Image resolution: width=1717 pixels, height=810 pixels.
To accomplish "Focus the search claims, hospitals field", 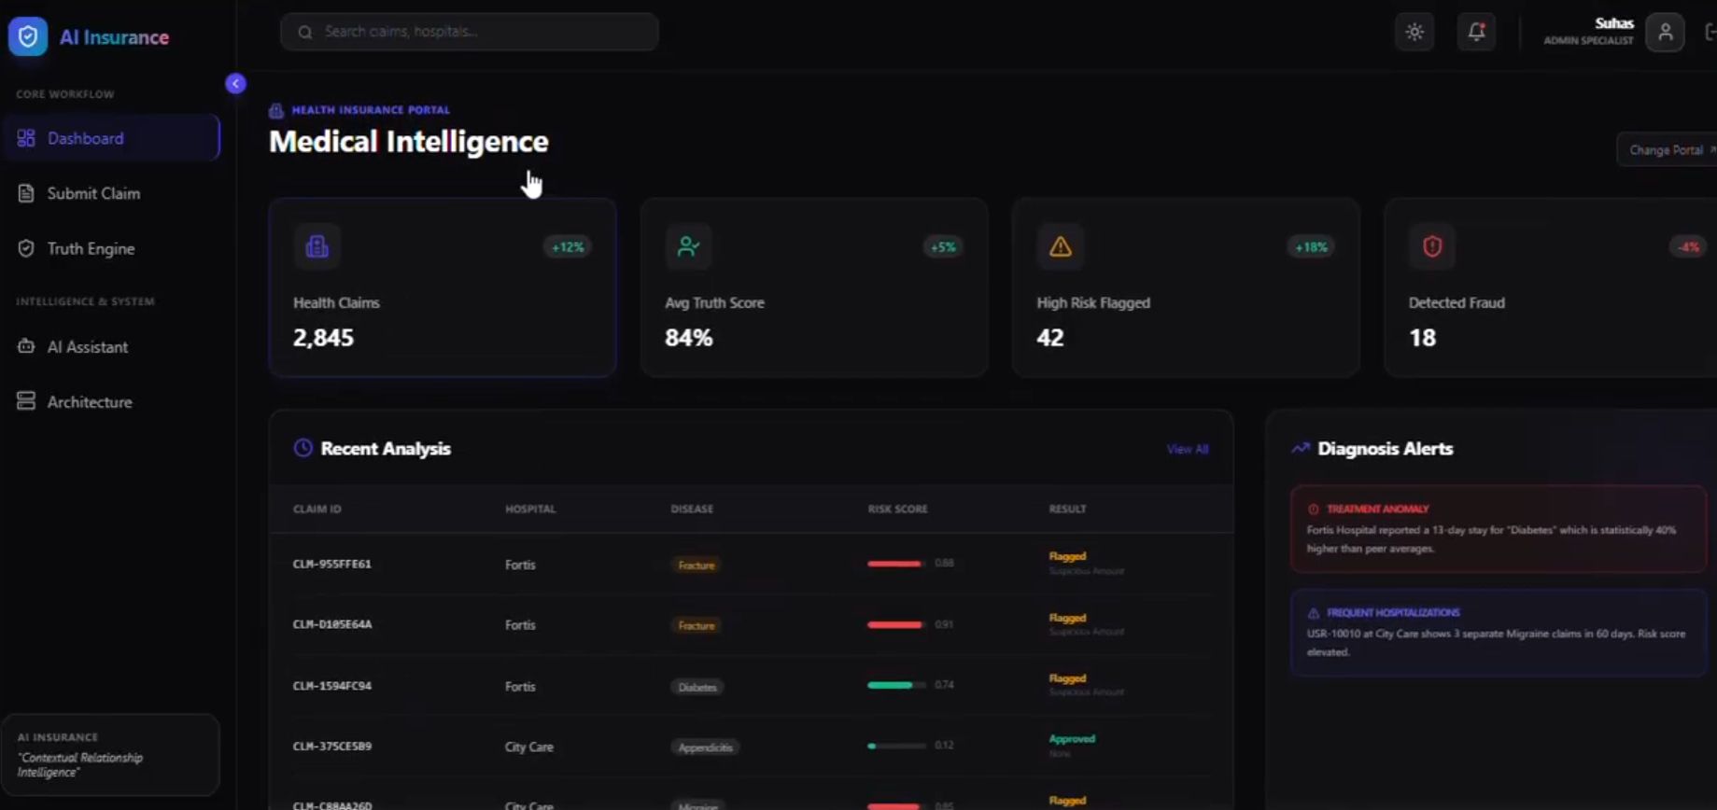I will tap(470, 32).
